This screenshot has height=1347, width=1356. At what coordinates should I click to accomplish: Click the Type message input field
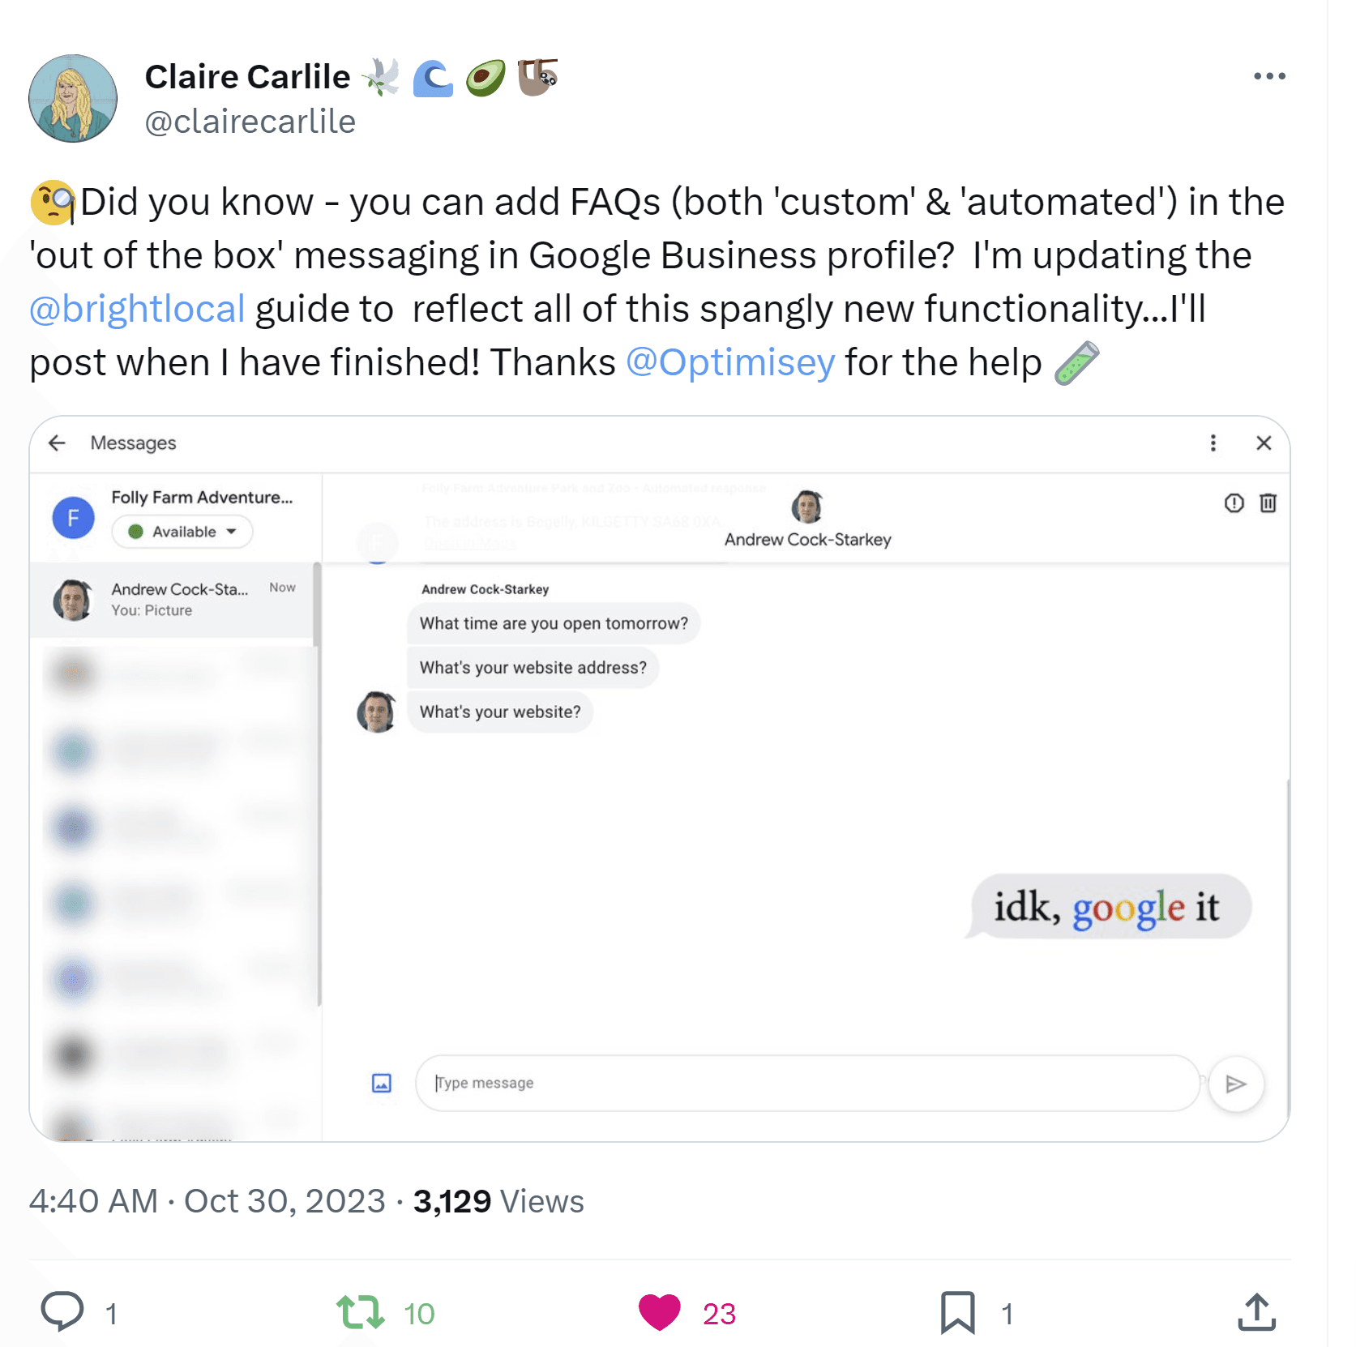click(806, 1083)
